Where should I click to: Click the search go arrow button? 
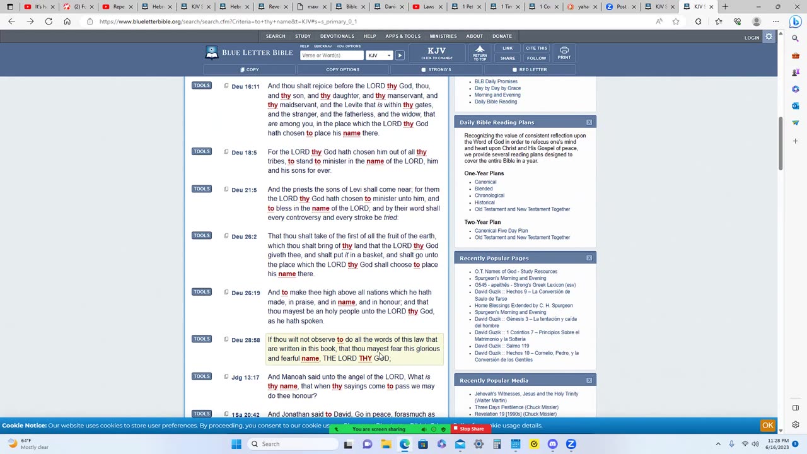pos(400,55)
